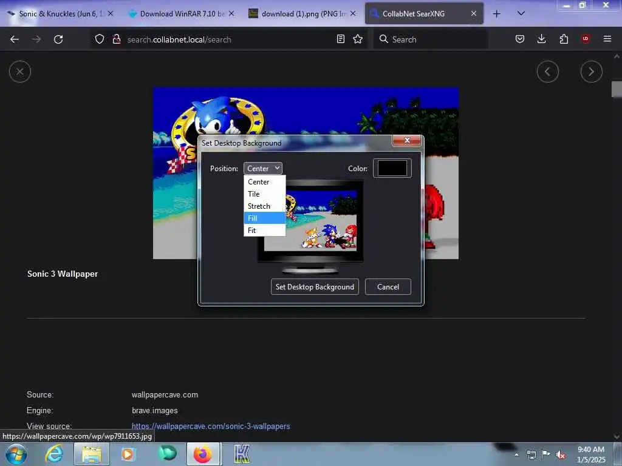Launch Internet Explorer from the taskbar
Viewport: 622px width, 466px height.
point(54,454)
